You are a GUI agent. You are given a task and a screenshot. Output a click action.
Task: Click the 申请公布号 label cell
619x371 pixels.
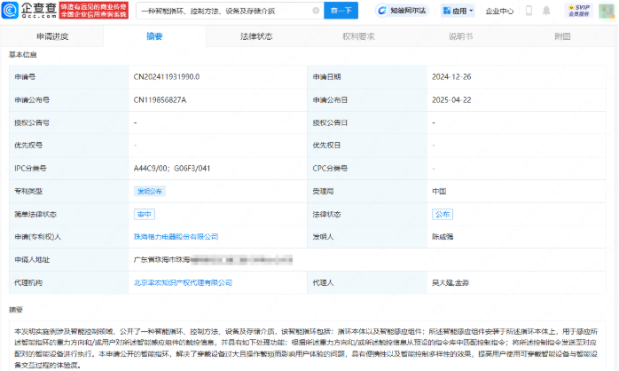(68, 100)
